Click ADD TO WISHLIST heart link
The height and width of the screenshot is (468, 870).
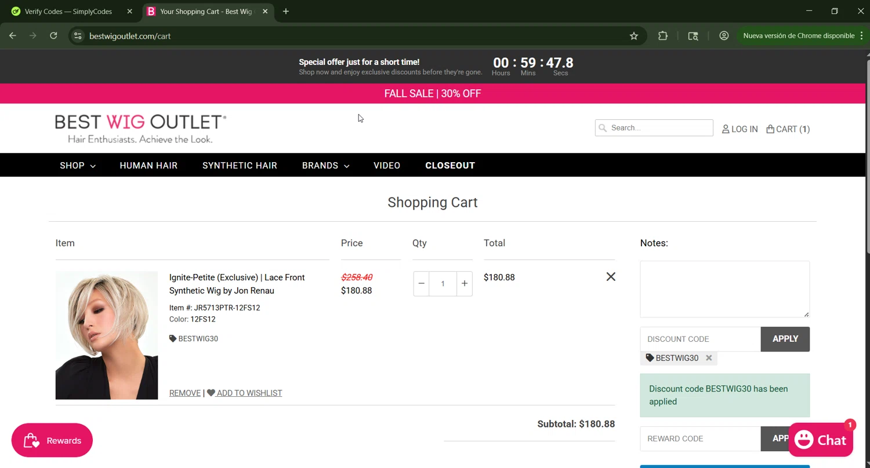245,393
